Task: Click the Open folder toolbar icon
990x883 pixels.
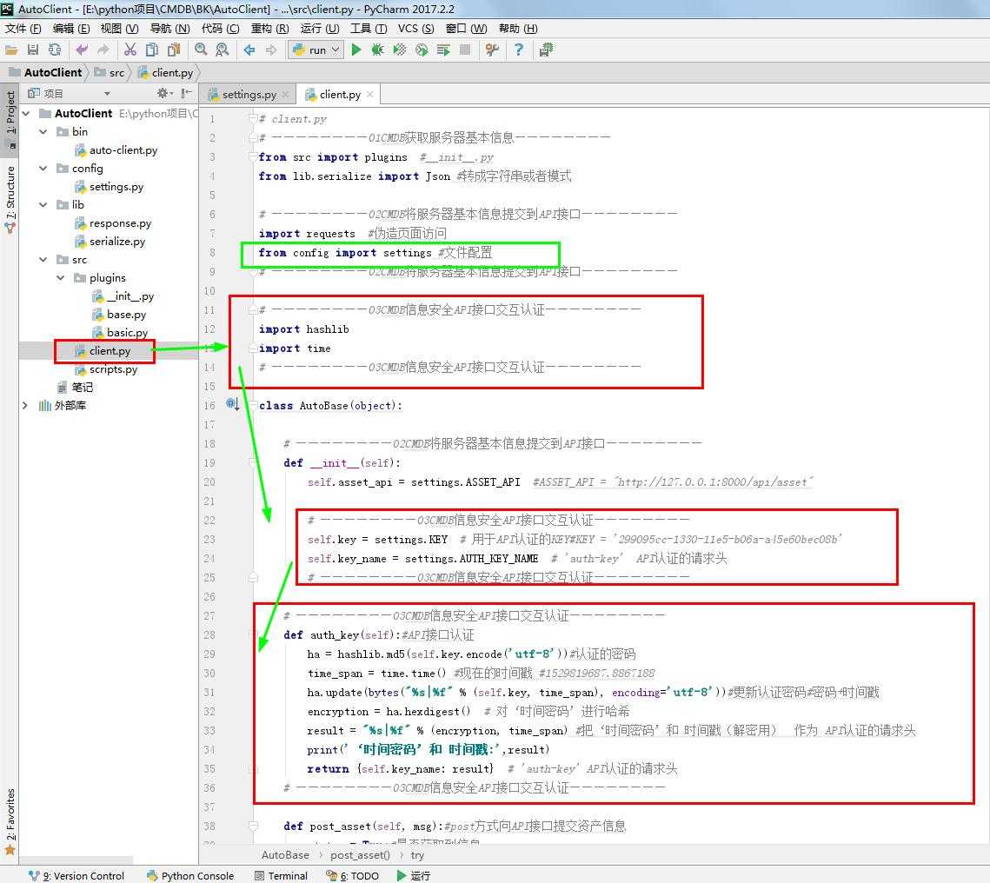Action: point(11,50)
